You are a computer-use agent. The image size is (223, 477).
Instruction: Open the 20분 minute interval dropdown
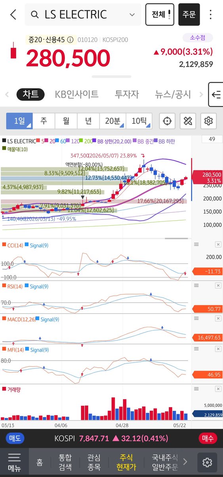click(x=112, y=121)
